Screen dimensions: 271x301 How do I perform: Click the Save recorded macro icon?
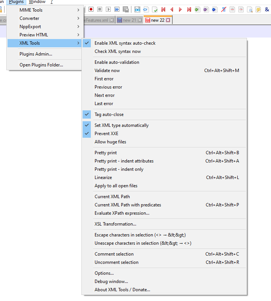[126, 9]
